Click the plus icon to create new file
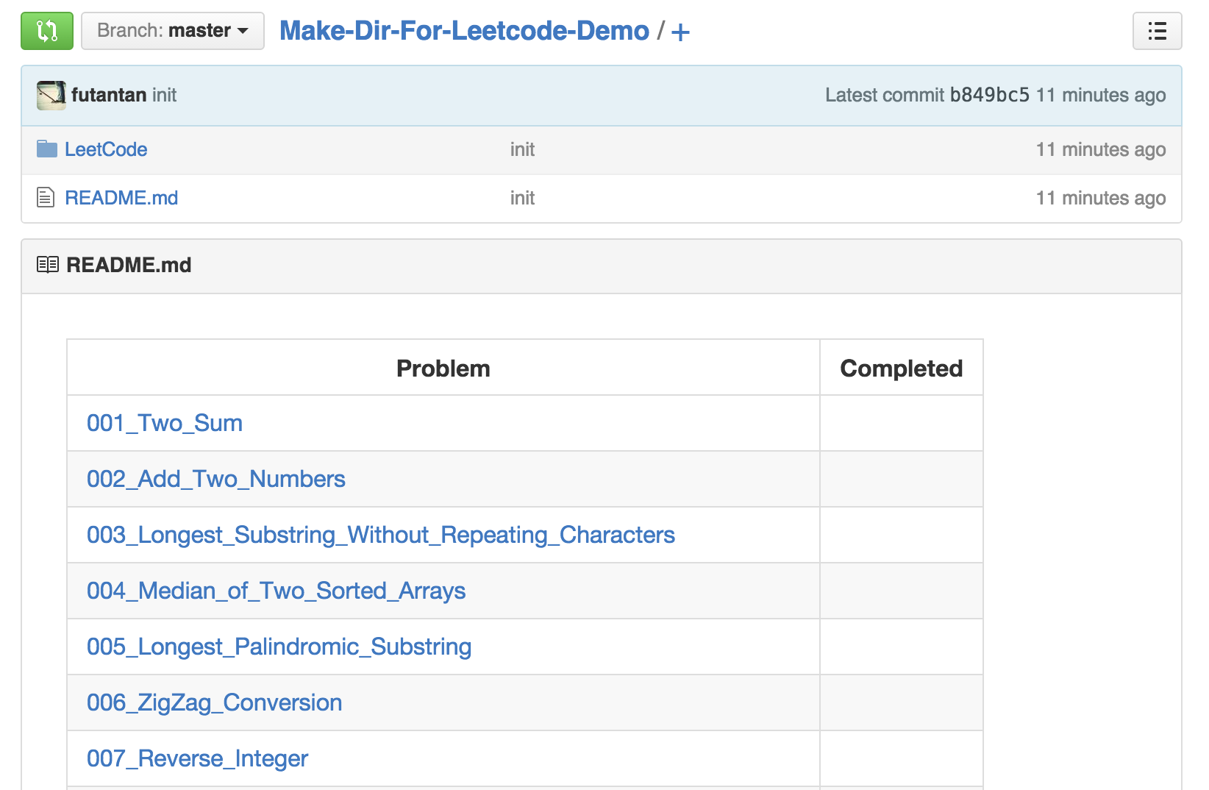This screenshot has height=790, width=1209. tap(680, 32)
